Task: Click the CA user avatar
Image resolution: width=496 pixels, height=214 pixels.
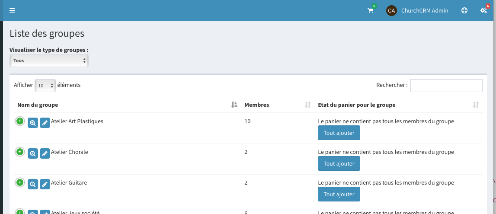Action: click(391, 10)
